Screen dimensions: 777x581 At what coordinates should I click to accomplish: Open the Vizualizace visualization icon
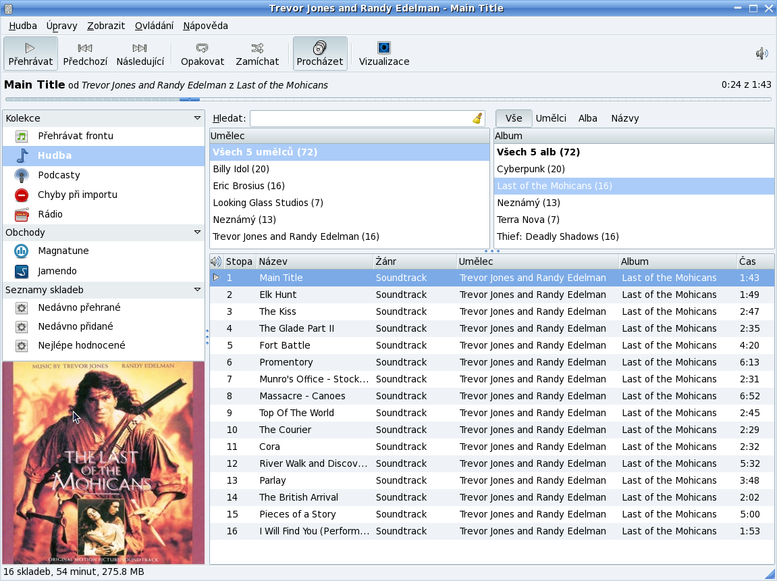point(383,48)
